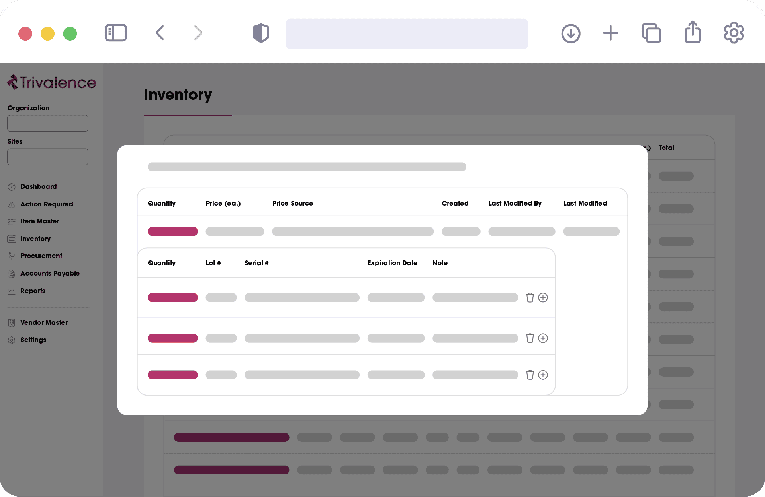This screenshot has width=765, height=497.
Task: View Reports via the chart icon
Action: [x=12, y=291]
